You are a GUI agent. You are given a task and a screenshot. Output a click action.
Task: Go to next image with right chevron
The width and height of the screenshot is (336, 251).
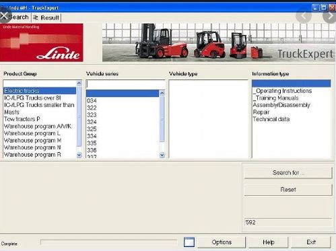click(330, 16)
